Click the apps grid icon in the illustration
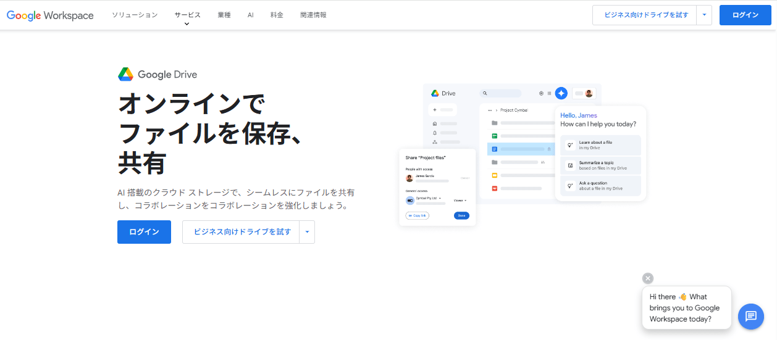Image resolution: width=777 pixels, height=340 pixels. (549, 93)
